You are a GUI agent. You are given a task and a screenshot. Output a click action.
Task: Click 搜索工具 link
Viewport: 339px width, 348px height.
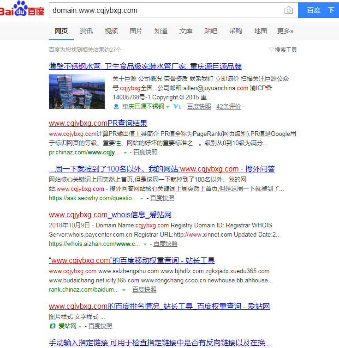coord(285,50)
